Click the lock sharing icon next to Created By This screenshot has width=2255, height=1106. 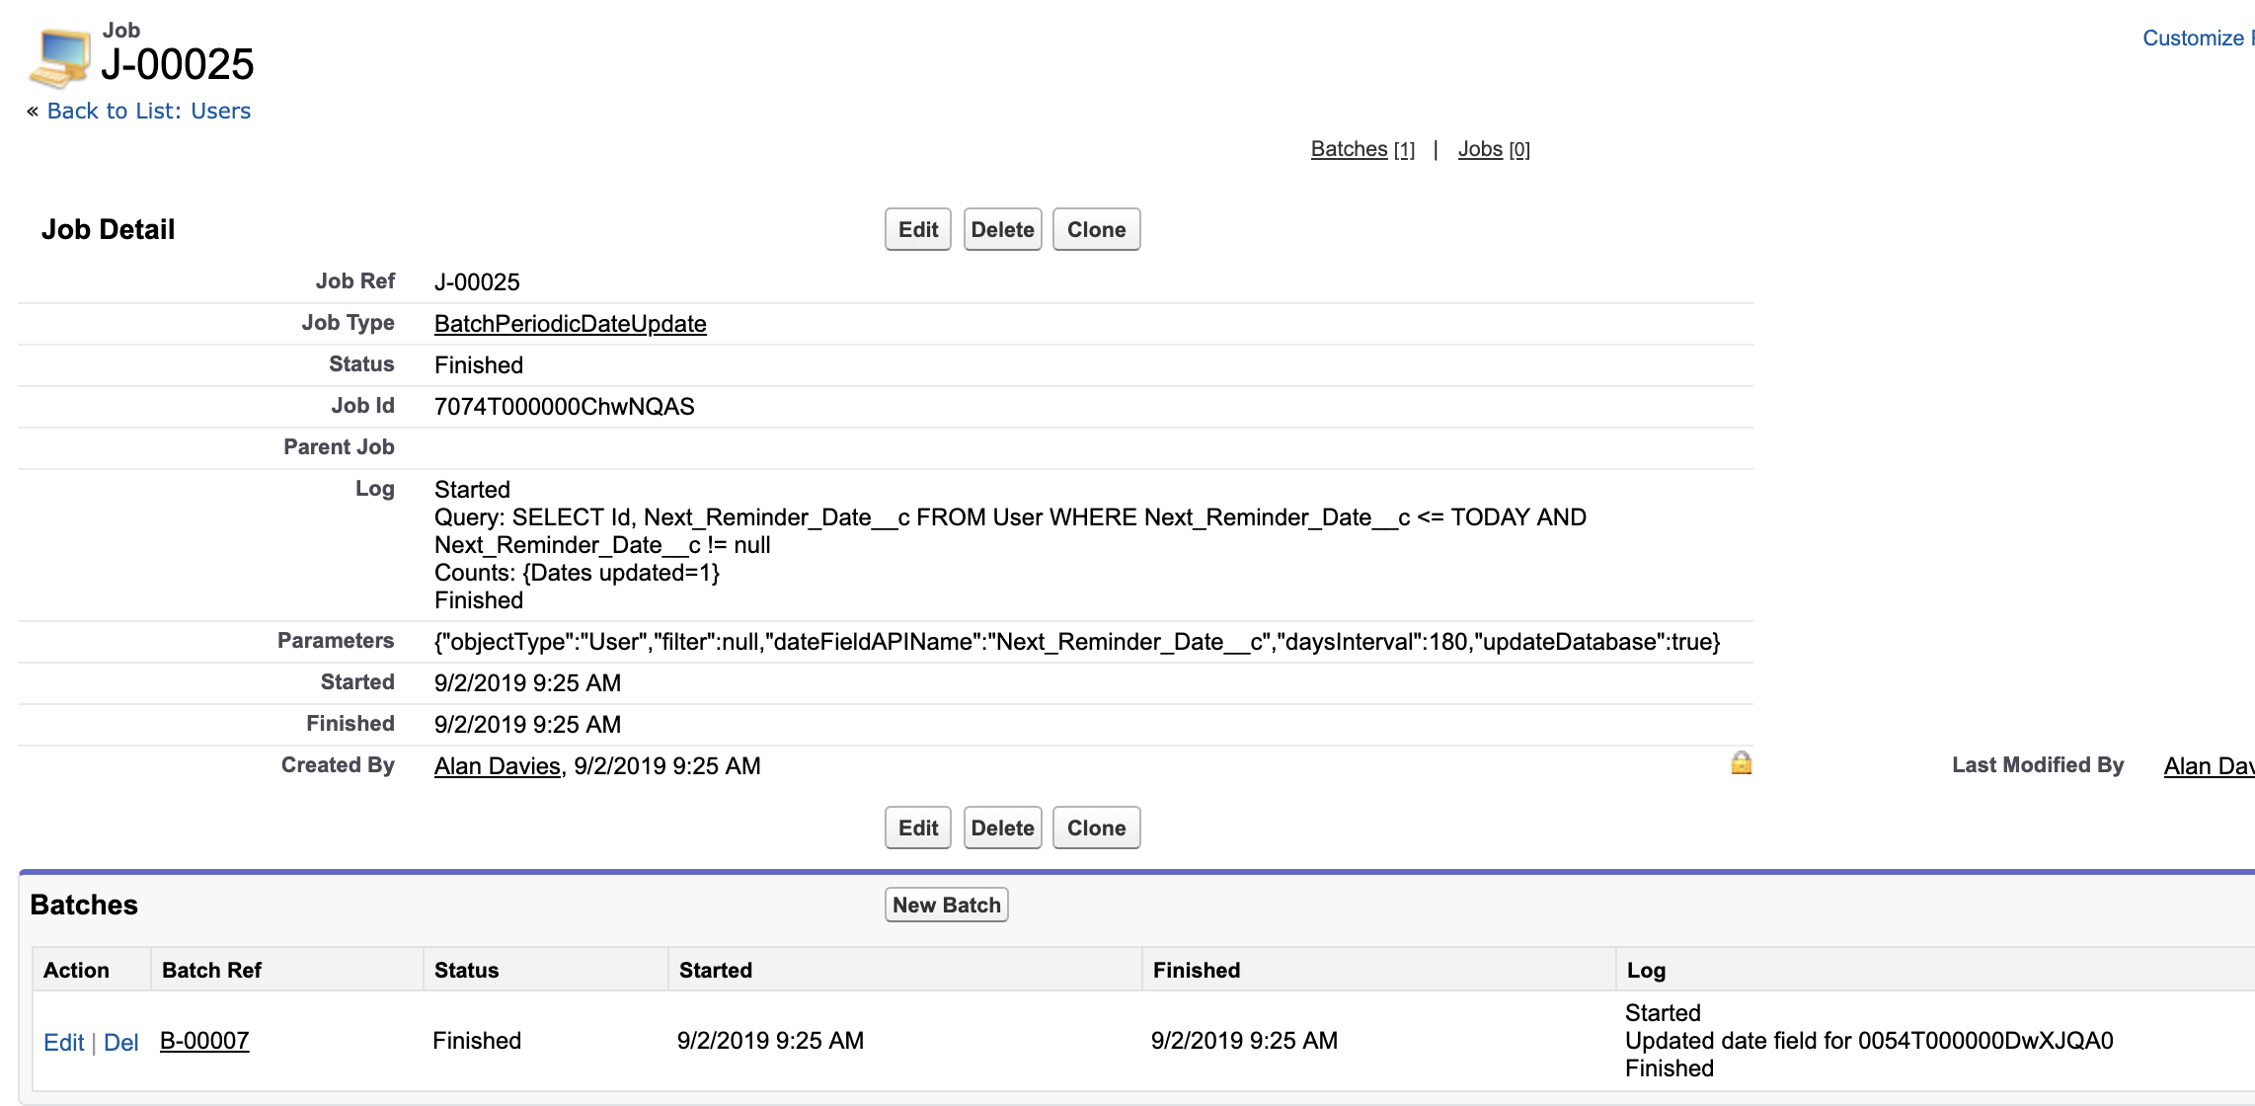1742,762
